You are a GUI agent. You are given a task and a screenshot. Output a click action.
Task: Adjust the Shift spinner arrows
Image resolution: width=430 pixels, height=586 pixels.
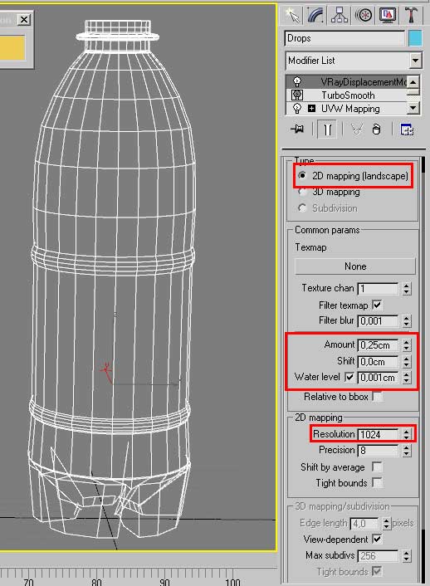point(407,361)
